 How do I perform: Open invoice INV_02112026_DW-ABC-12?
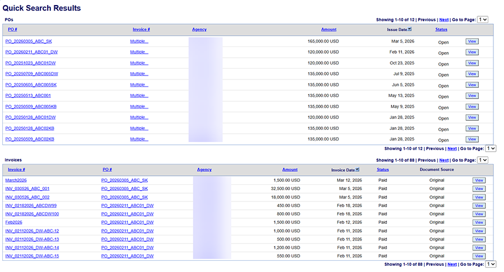[x=32, y=231]
